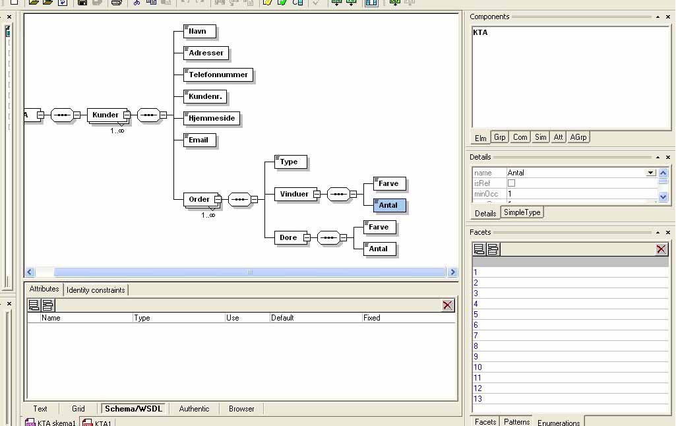Image resolution: width=676 pixels, height=426 pixels.
Task: Click the Print icon in the toolbar
Action: click(x=116, y=3)
